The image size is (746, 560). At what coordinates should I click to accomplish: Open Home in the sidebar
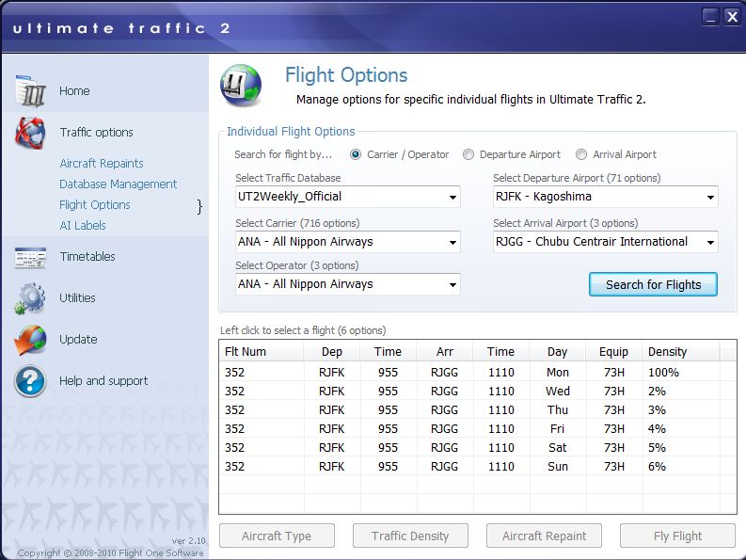74,91
